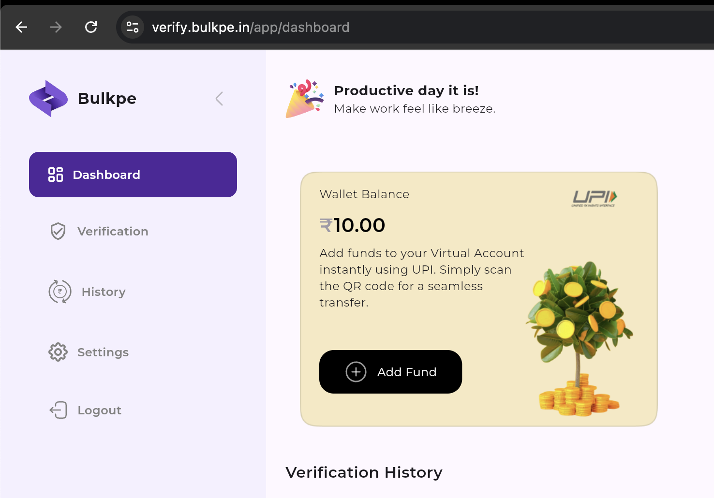Viewport: 714px width, 498px height.
Task: Click the Bulkpe logo icon
Action: (x=48, y=99)
